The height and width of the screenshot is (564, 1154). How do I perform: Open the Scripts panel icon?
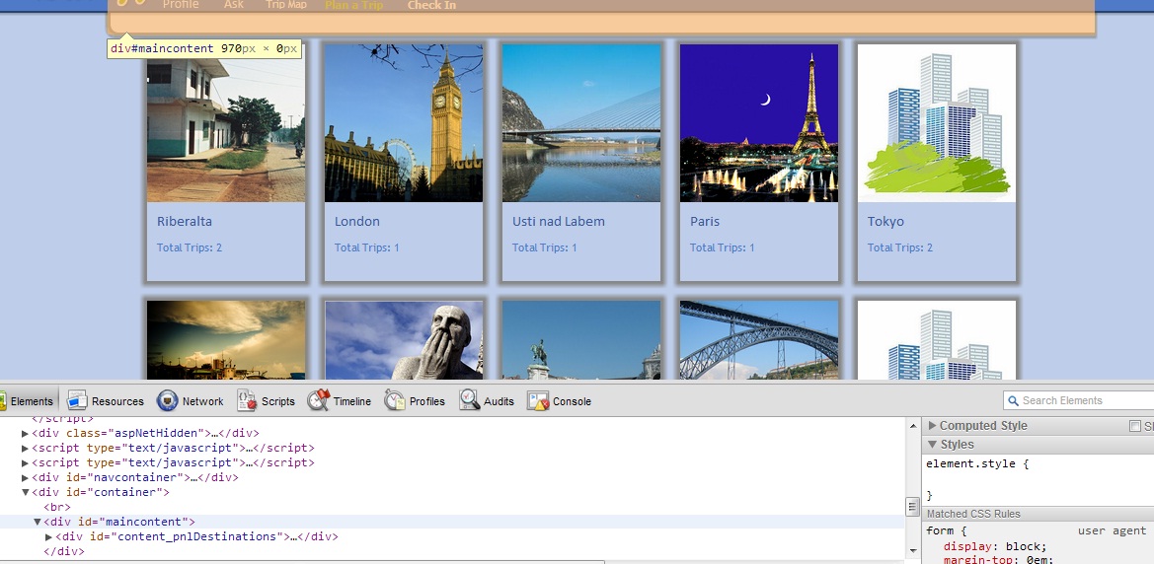(247, 400)
